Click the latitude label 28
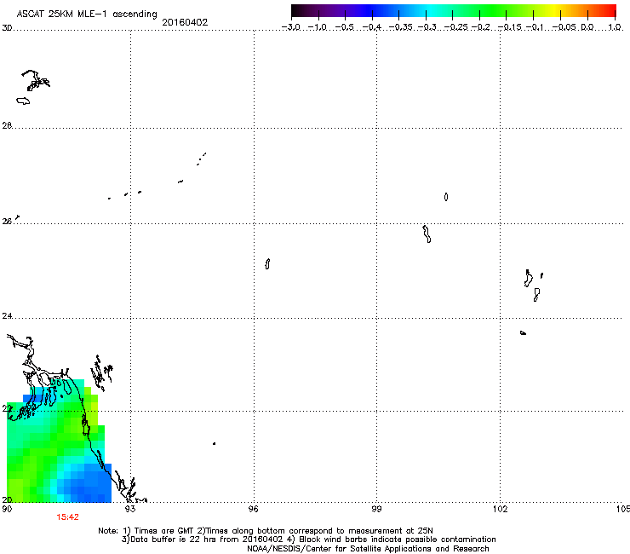Screen dimensions: 630x554 coord(7,126)
